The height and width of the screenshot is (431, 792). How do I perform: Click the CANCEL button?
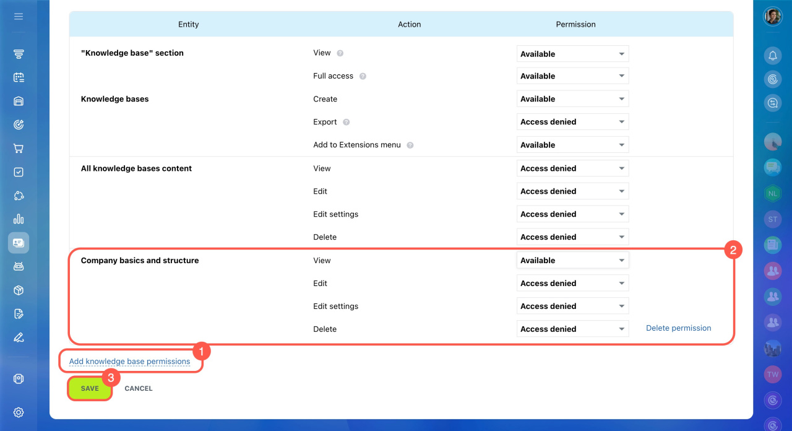click(139, 389)
